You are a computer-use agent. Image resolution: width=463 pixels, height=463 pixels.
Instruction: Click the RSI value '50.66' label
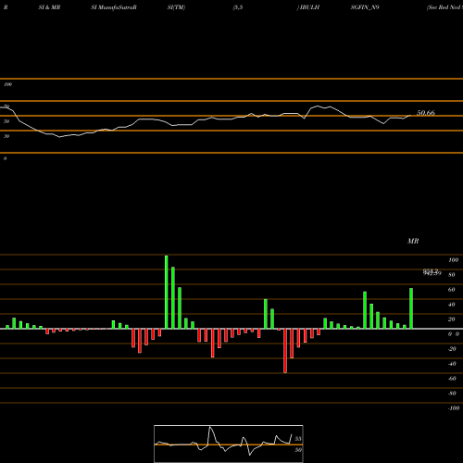pos(426,113)
